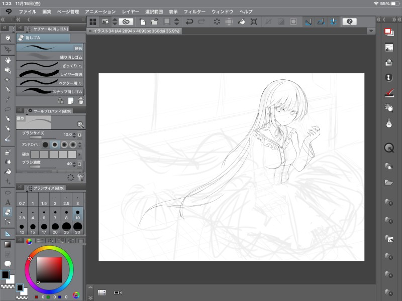The width and height of the screenshot is (402, 301).
Task: Toggle brush density pressure setting box
Action: tap(79, 164)
